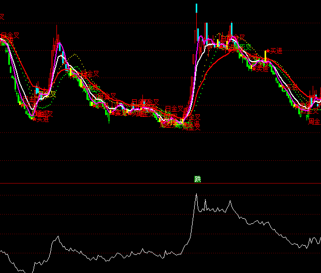The height and width of the screenshot is (273, 321).
Task: Click the tallest cyan candlestick at the top
Action: 196,8
